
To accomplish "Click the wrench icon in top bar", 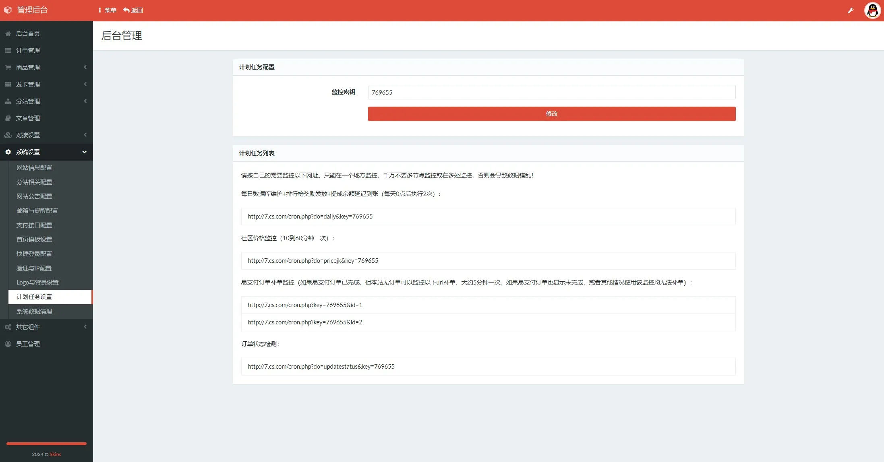I will click(851, 10).
